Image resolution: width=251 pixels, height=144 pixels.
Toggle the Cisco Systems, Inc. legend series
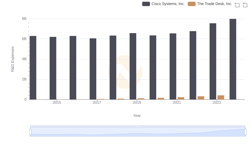[x=163, y=4]
